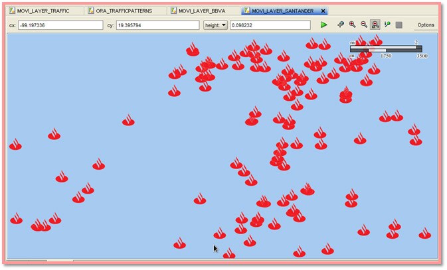
Task: Click the cy coordinate input field
Action: pyautogui.click(x=157, y=25)
